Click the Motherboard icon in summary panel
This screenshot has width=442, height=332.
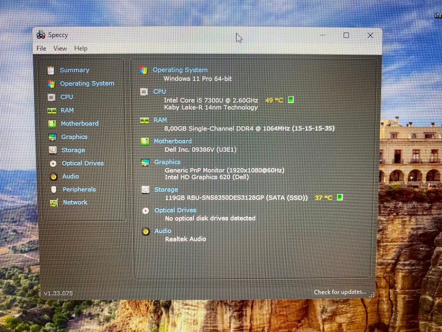pyautogui.click(x=145, y=142)
